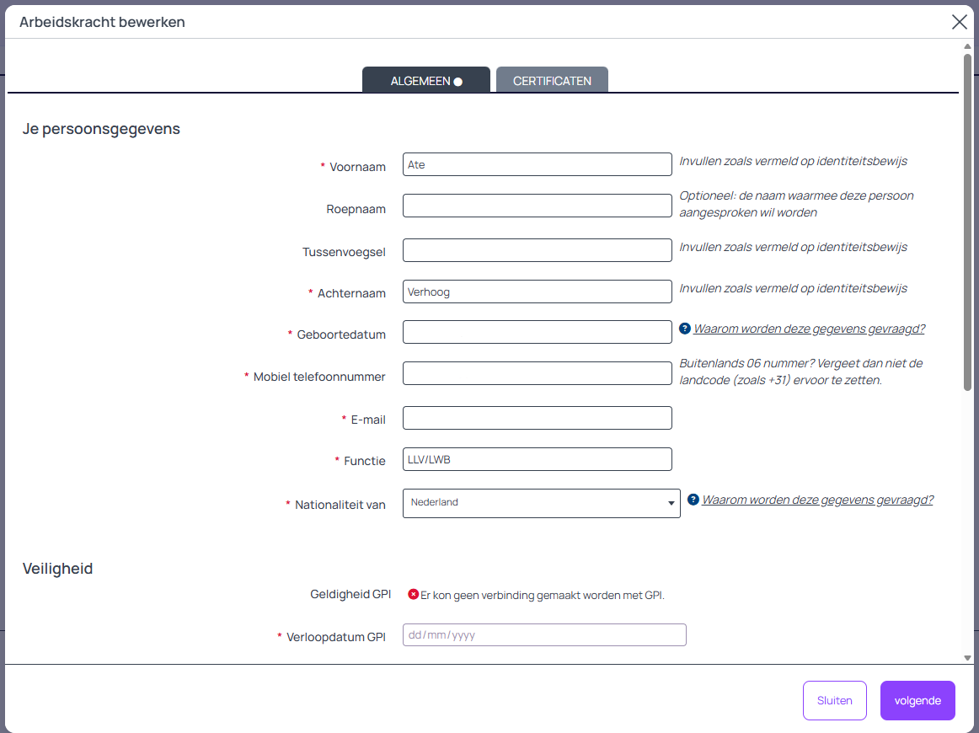Click the Geboortedatum input field
Screen dimensions: 979x733
point(537,333)
